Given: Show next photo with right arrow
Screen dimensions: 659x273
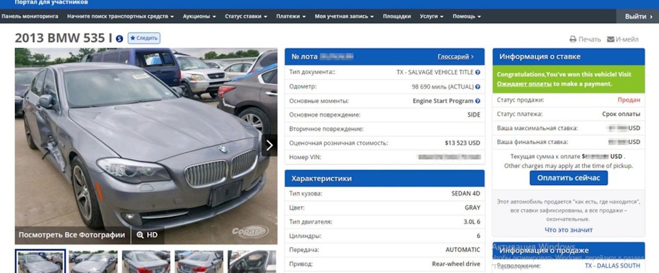Looking at the screenshot, I should point(269,145).
